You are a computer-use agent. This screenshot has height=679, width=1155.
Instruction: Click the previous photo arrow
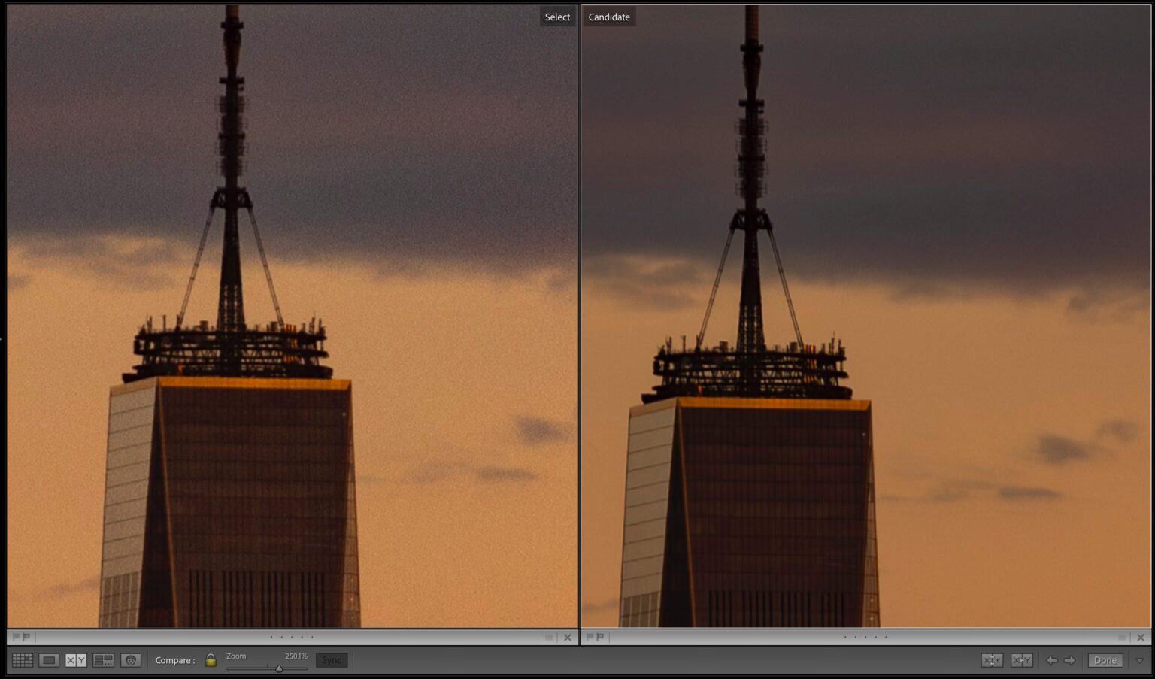click(1051, 659)
